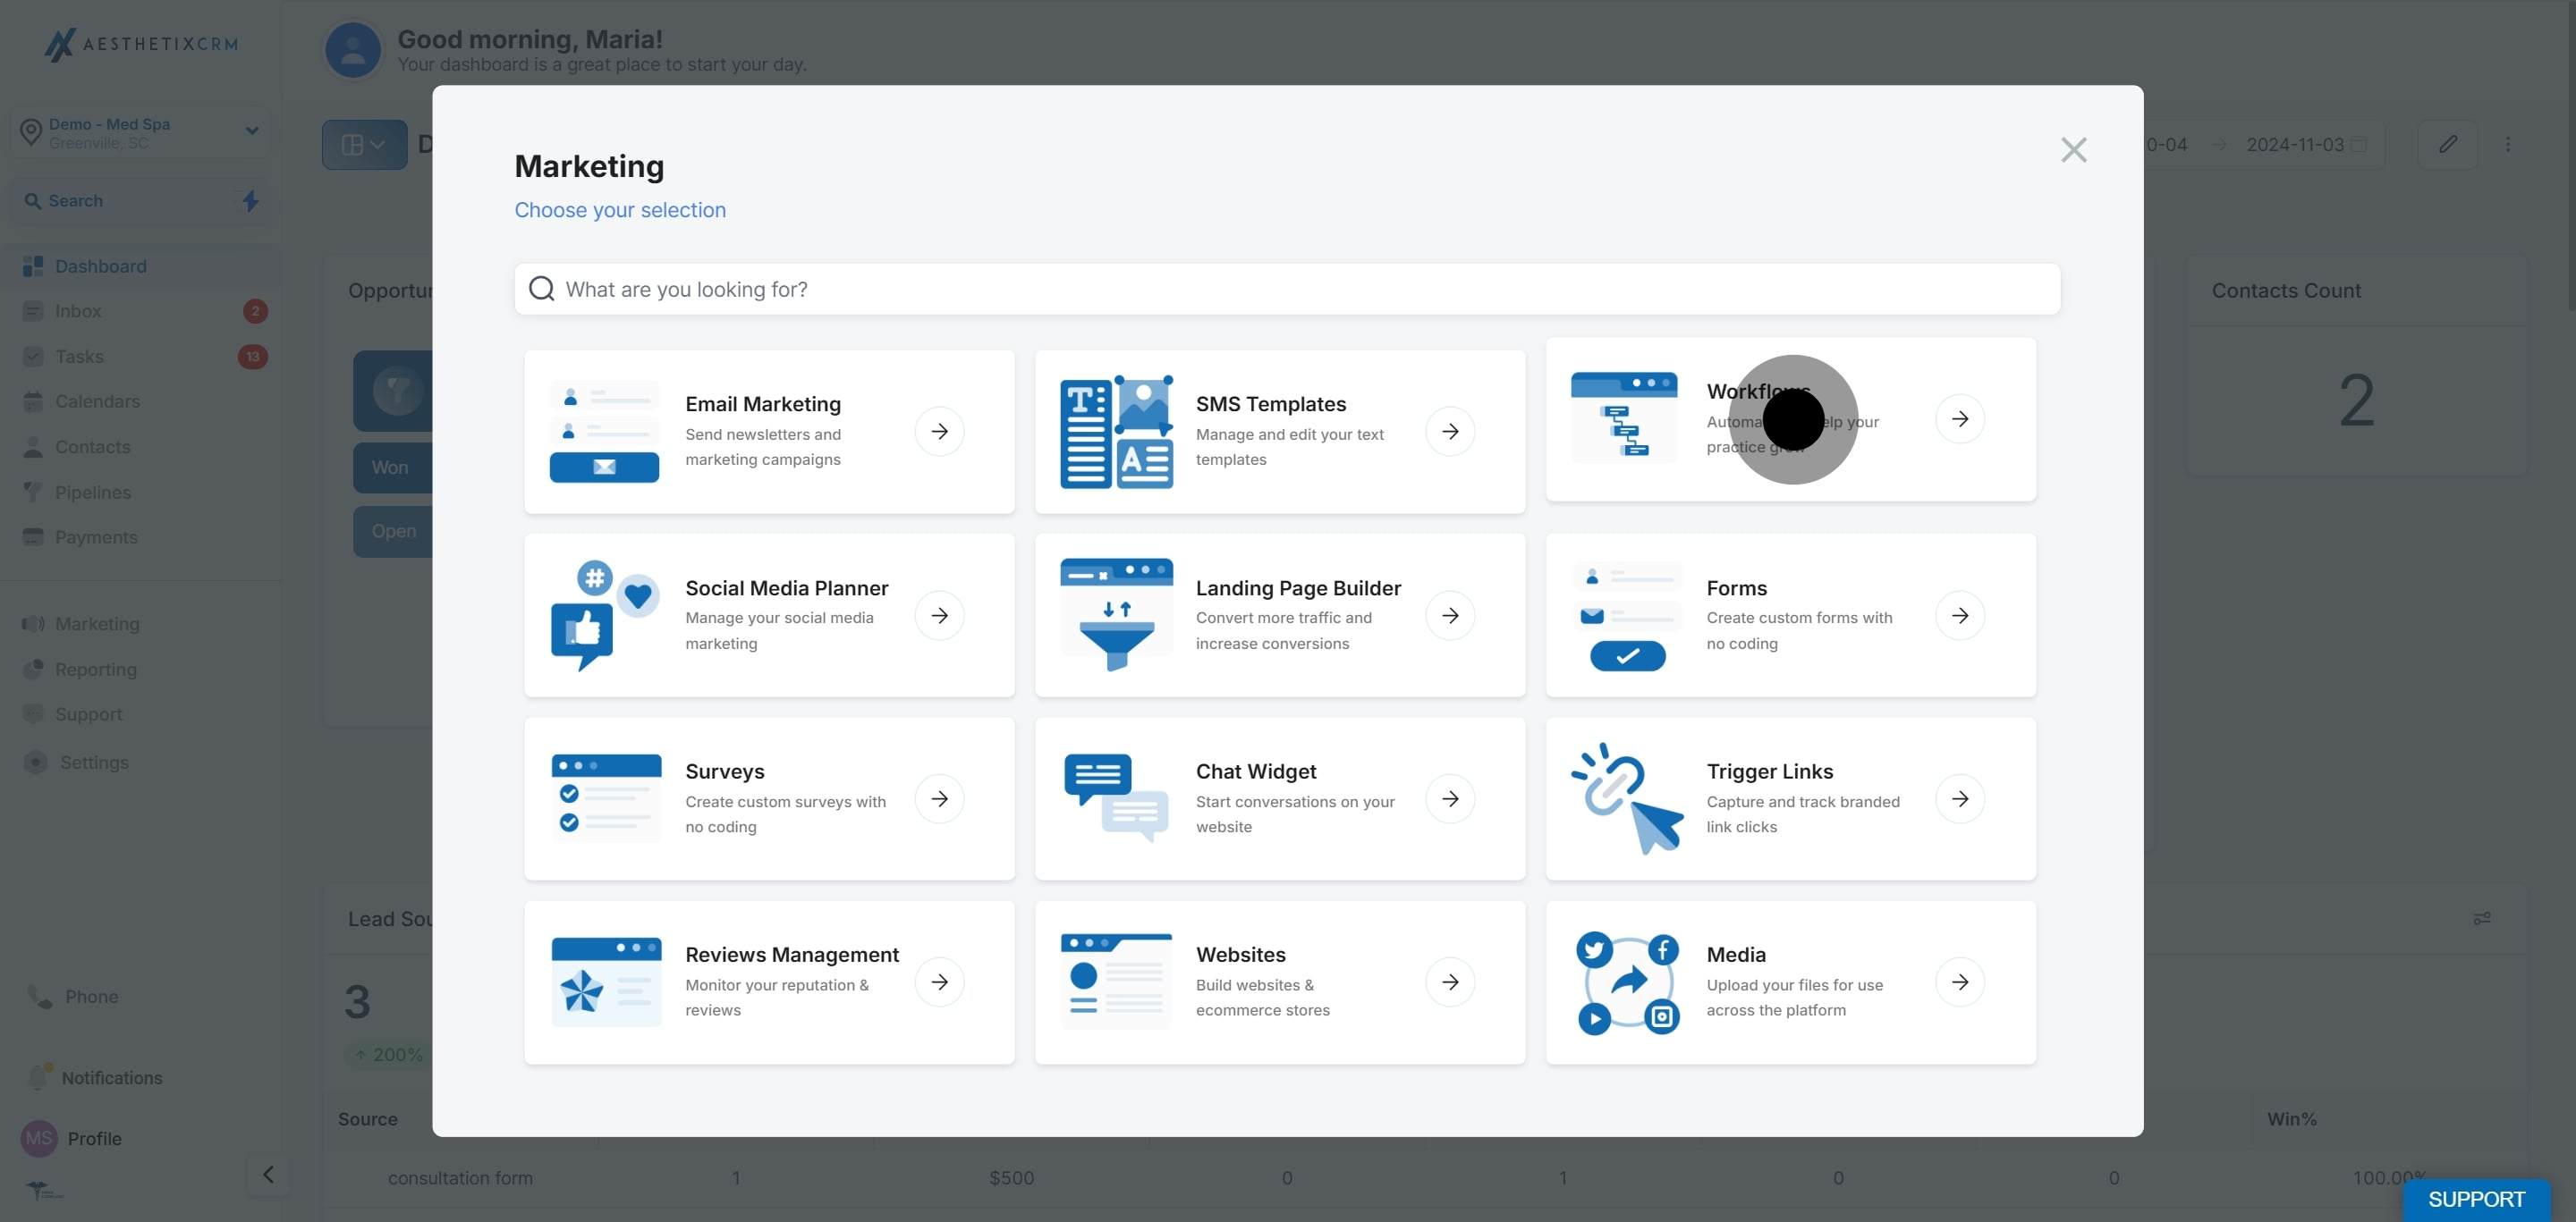The width and height of the screenshot is (2576, 1222).
Task: Expand the Demo - Med Spa location dropdown
Action: pos(140,133)
